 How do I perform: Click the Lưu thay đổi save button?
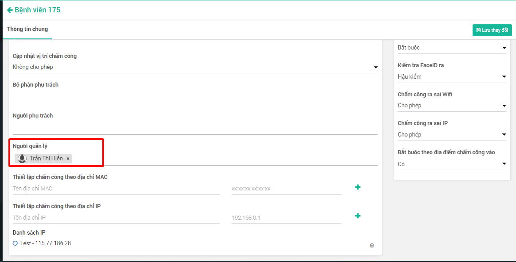(x=492, y=30)
